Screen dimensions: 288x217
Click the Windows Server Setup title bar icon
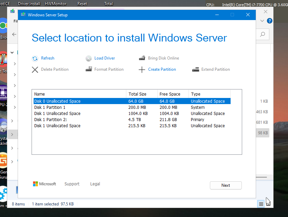pyautogui.click(x=23, y=14)
